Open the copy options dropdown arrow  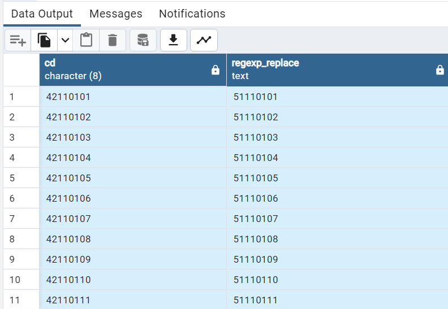pyautogui.click(x=65, y=40)
